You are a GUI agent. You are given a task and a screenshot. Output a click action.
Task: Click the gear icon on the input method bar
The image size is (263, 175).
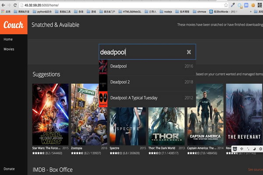click(260, 149)
